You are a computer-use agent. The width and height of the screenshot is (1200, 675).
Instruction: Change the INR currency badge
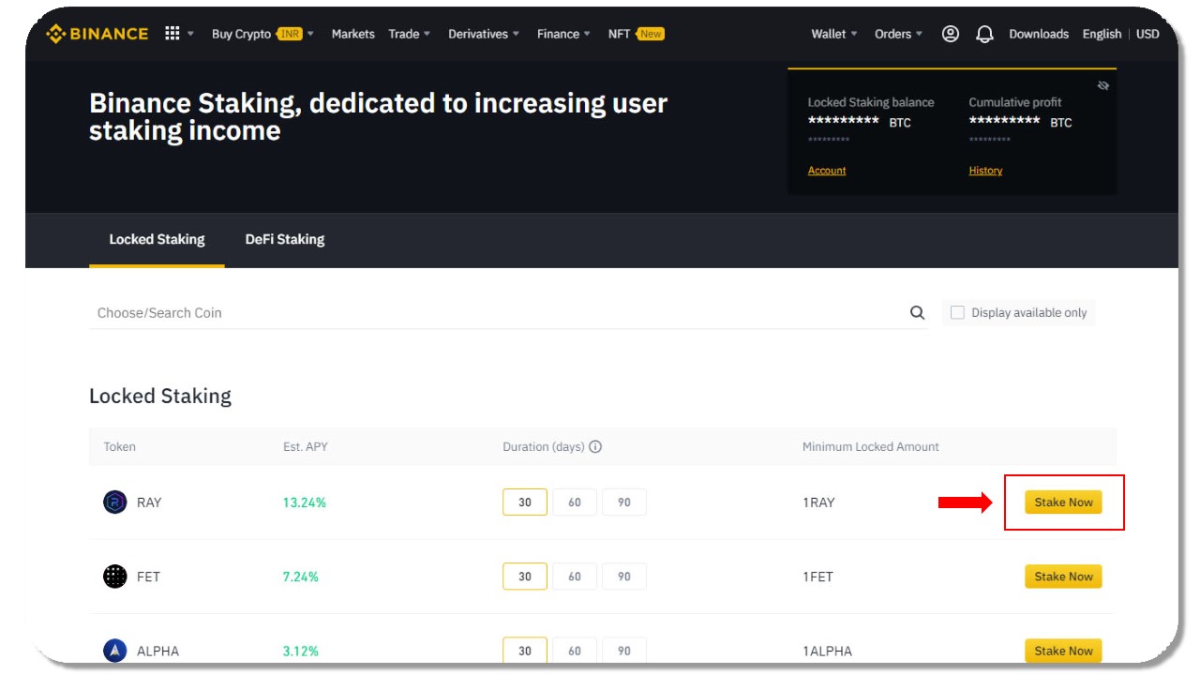pyautogui.click(x=289, y=34)
